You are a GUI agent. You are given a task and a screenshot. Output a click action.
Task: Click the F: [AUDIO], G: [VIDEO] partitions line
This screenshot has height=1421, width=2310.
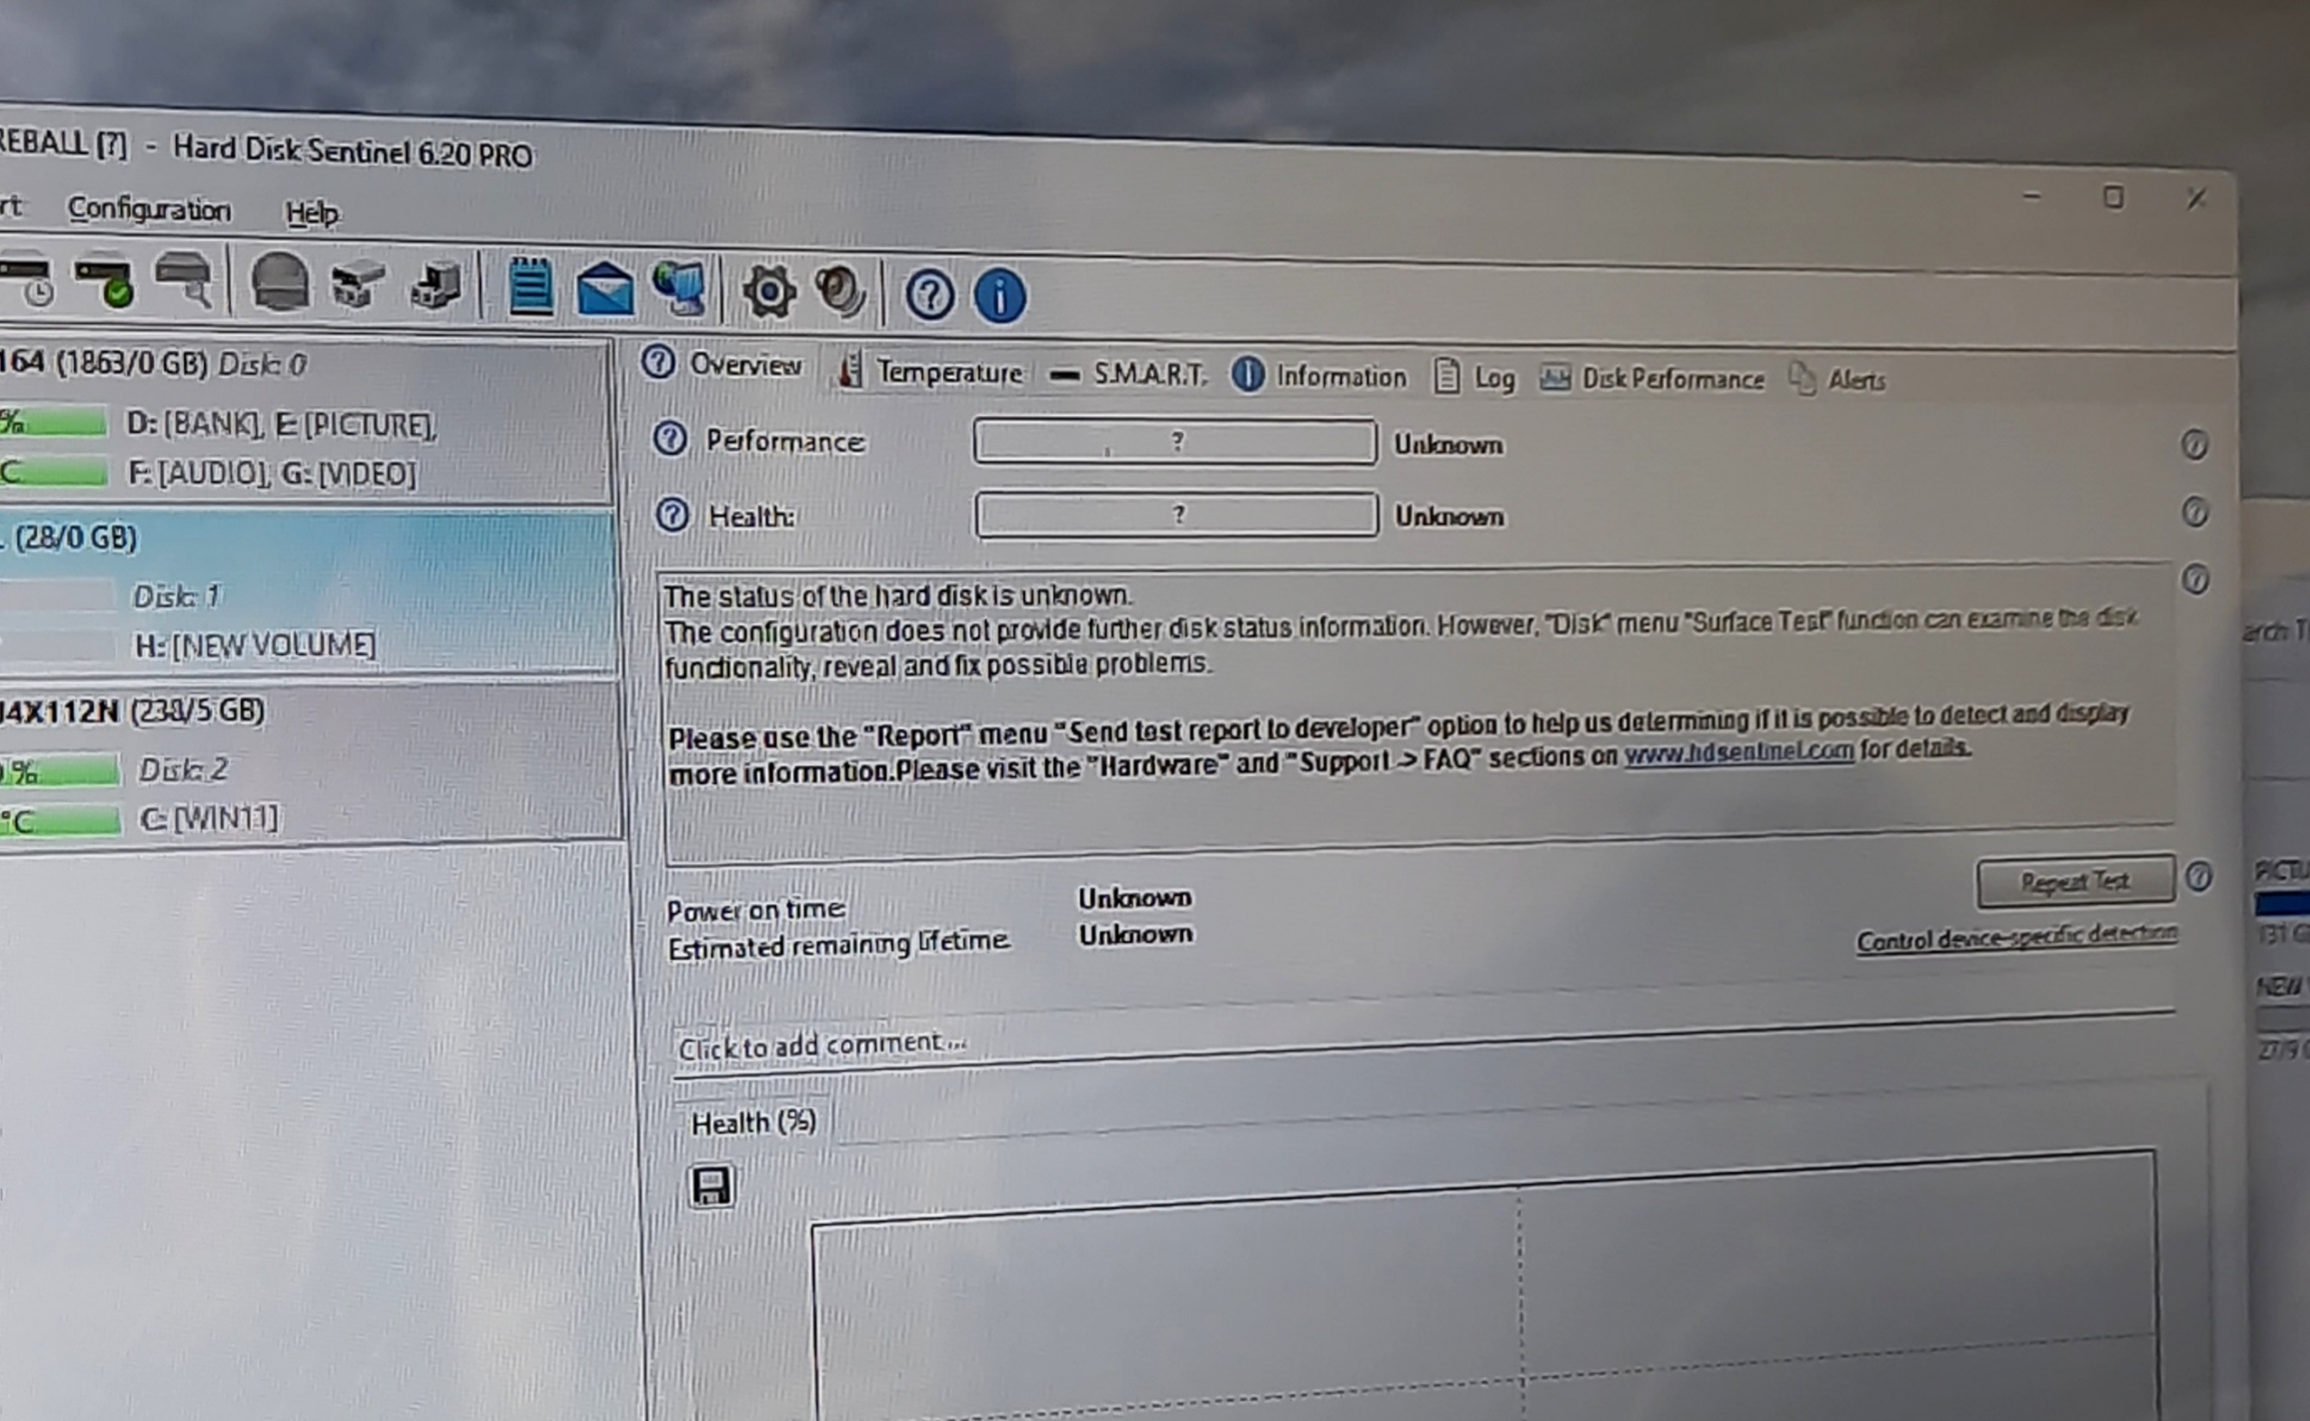tap(273, 473)
